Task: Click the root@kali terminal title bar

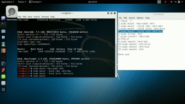Action: tap(67, 13)
